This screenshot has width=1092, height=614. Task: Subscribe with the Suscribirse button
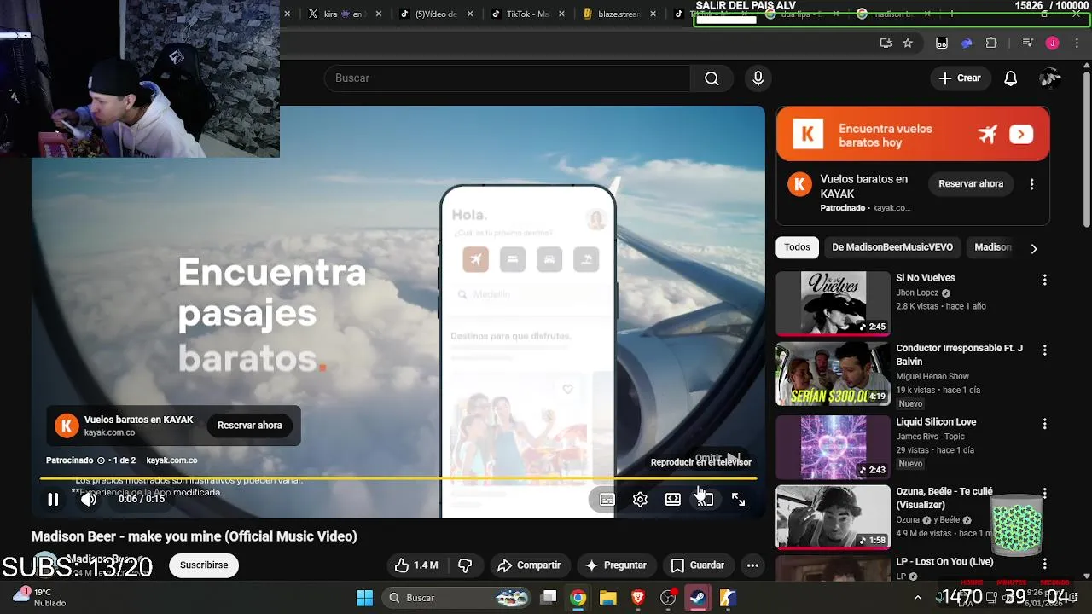tap(204, 565)
